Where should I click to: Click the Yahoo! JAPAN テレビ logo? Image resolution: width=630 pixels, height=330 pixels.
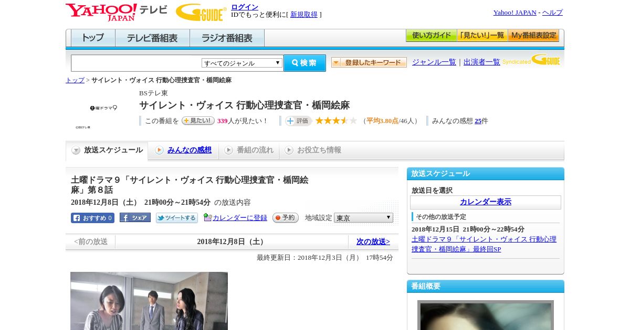[x=117, y=12]
